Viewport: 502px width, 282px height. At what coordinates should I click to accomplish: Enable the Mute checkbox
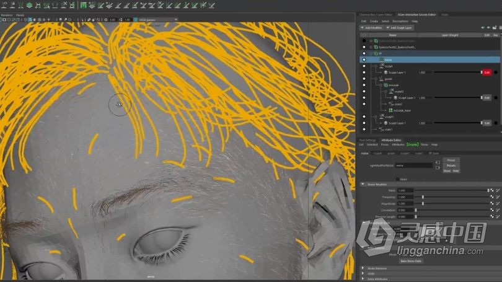(x=397, y=179)
